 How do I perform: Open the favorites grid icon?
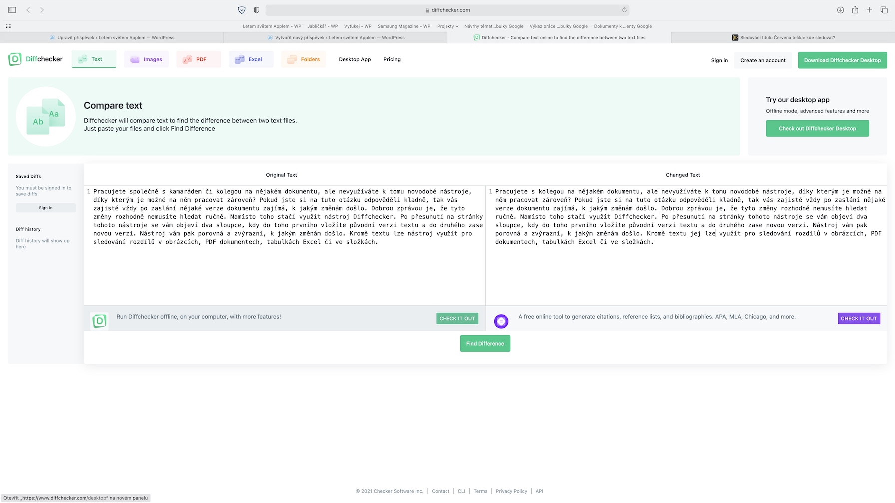point(8,26)
